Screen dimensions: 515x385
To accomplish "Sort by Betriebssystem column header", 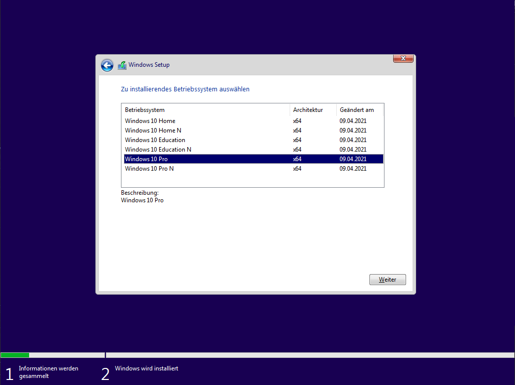I will [206, 110].
